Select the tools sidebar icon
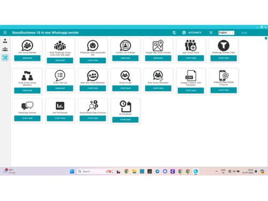The image size is (268, 201). tap(5, 57)
